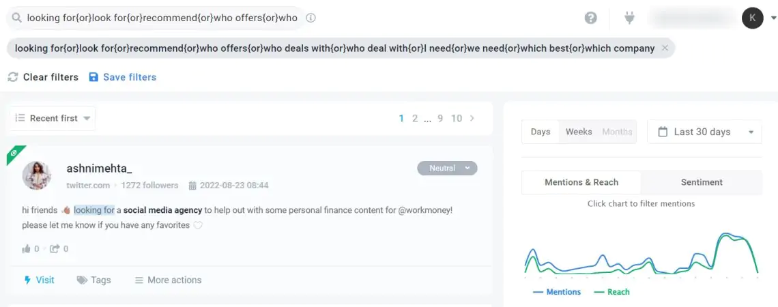Viewport: 778px width, 307px height.
Task: Click the help question mark icon
Action: pyautogui.click(x=590, y=18)
